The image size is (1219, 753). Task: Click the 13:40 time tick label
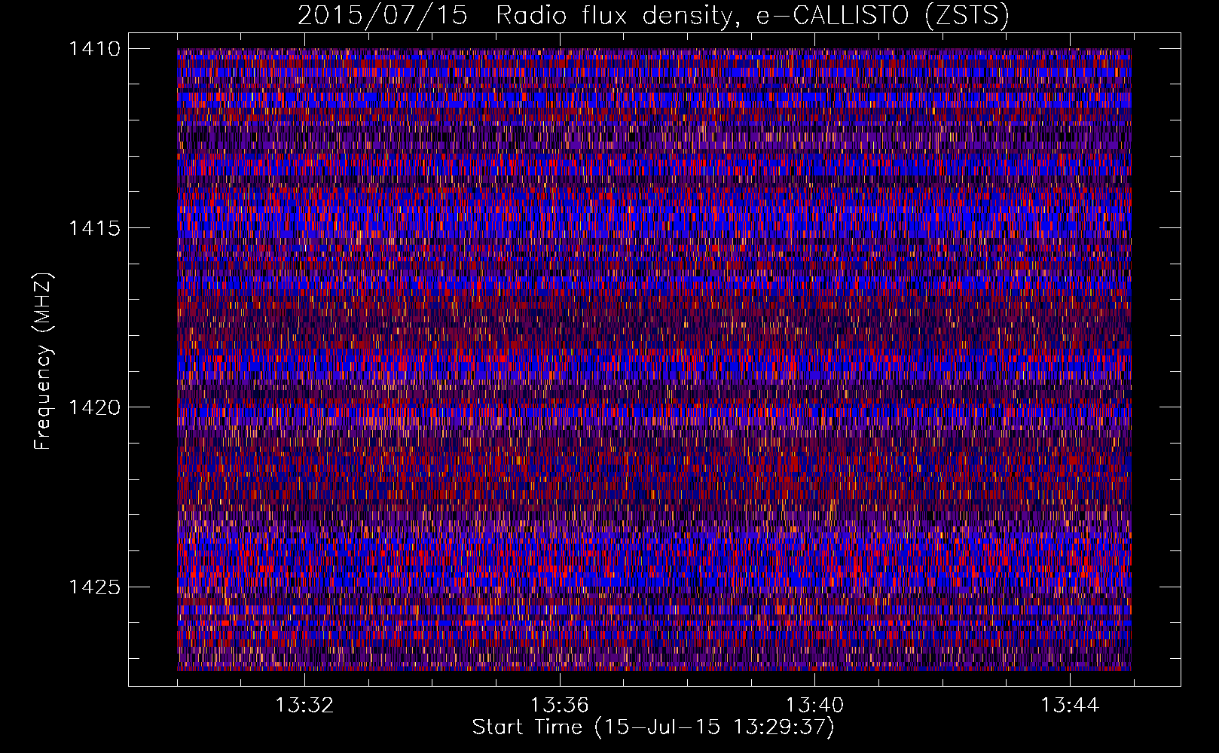pos(814,706)
